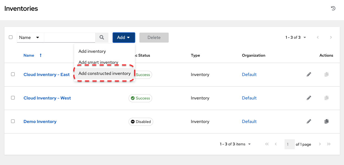Click the page number input field
344x165 pixels.
click(289, 144)
